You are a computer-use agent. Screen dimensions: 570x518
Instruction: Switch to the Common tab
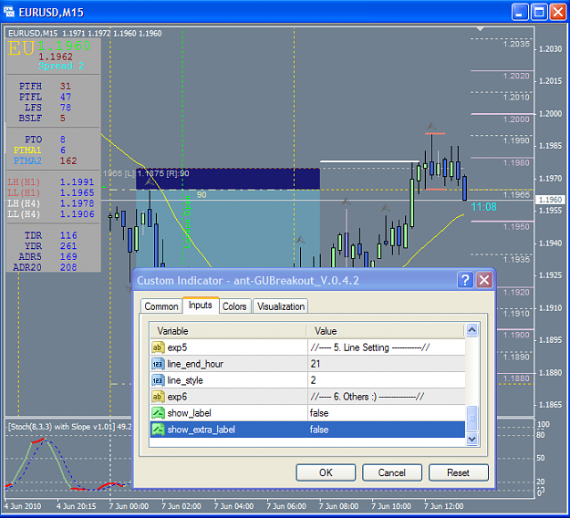click(x=161, y=306)
